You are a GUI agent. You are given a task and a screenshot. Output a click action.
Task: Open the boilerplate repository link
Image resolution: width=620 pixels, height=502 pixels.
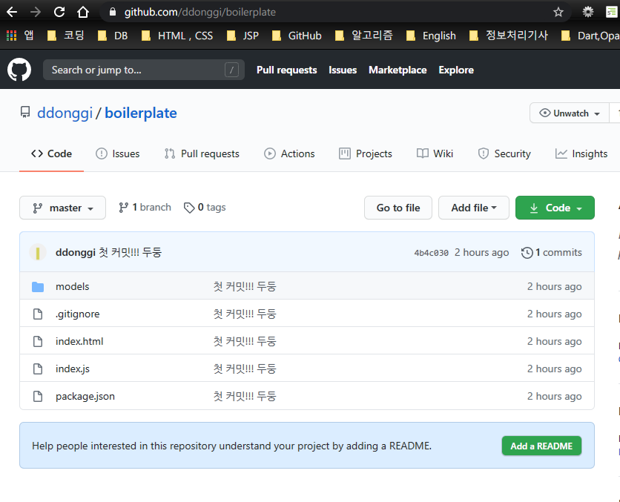pos(141,113)
